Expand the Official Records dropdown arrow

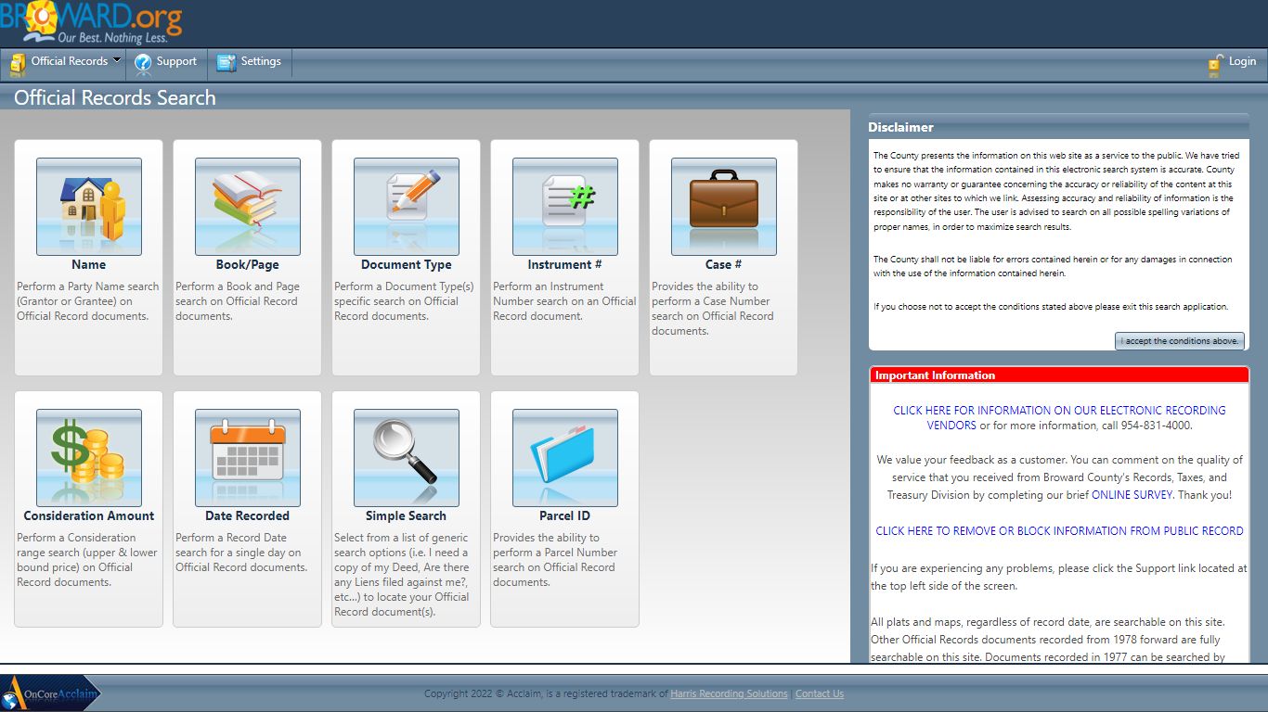click(x=117, y=60)
